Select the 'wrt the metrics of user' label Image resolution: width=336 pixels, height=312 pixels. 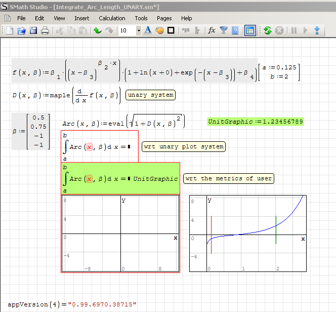(x=228, y=178)
